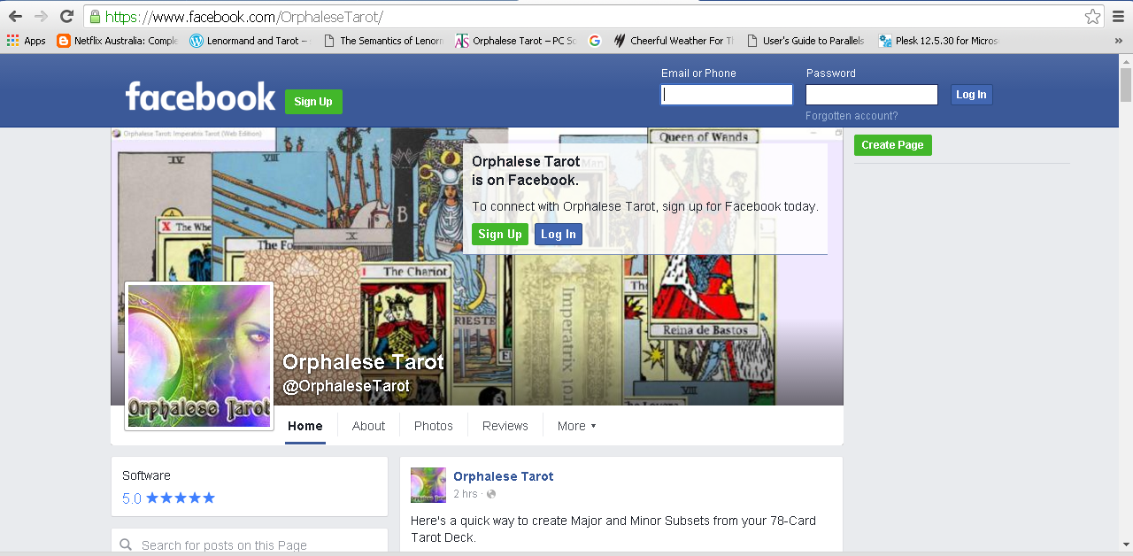Open the Orphalese Tarot post author link

click(504, 476)
